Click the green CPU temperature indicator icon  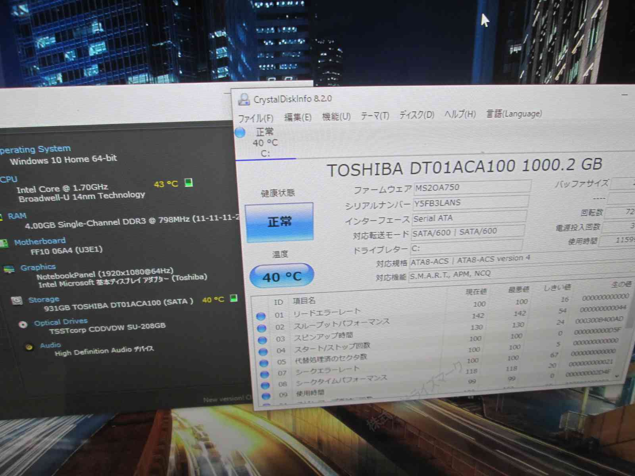tap(189, 182)
